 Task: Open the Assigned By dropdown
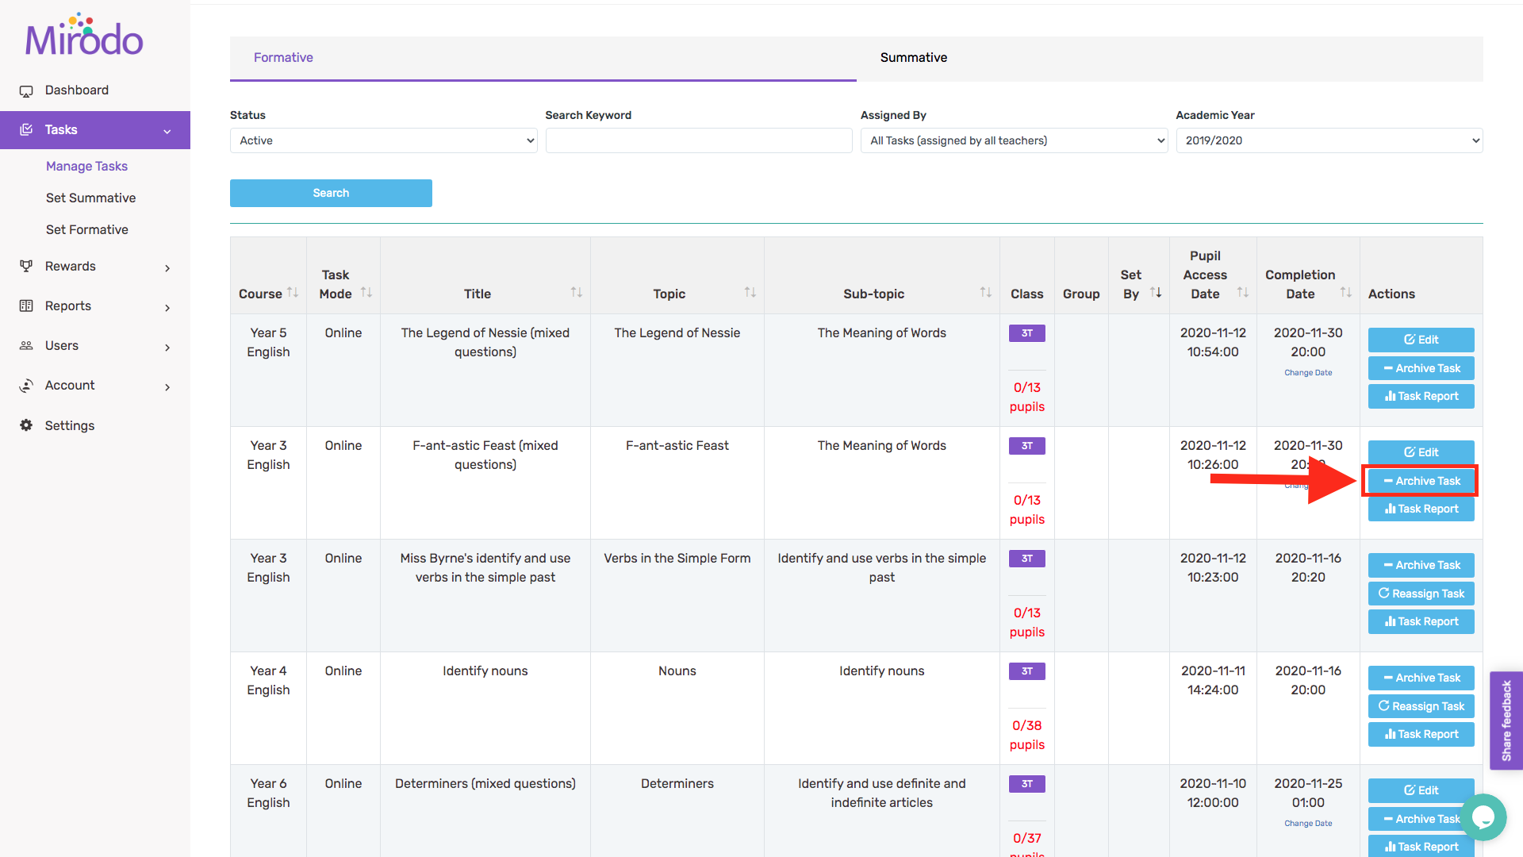1014,140
